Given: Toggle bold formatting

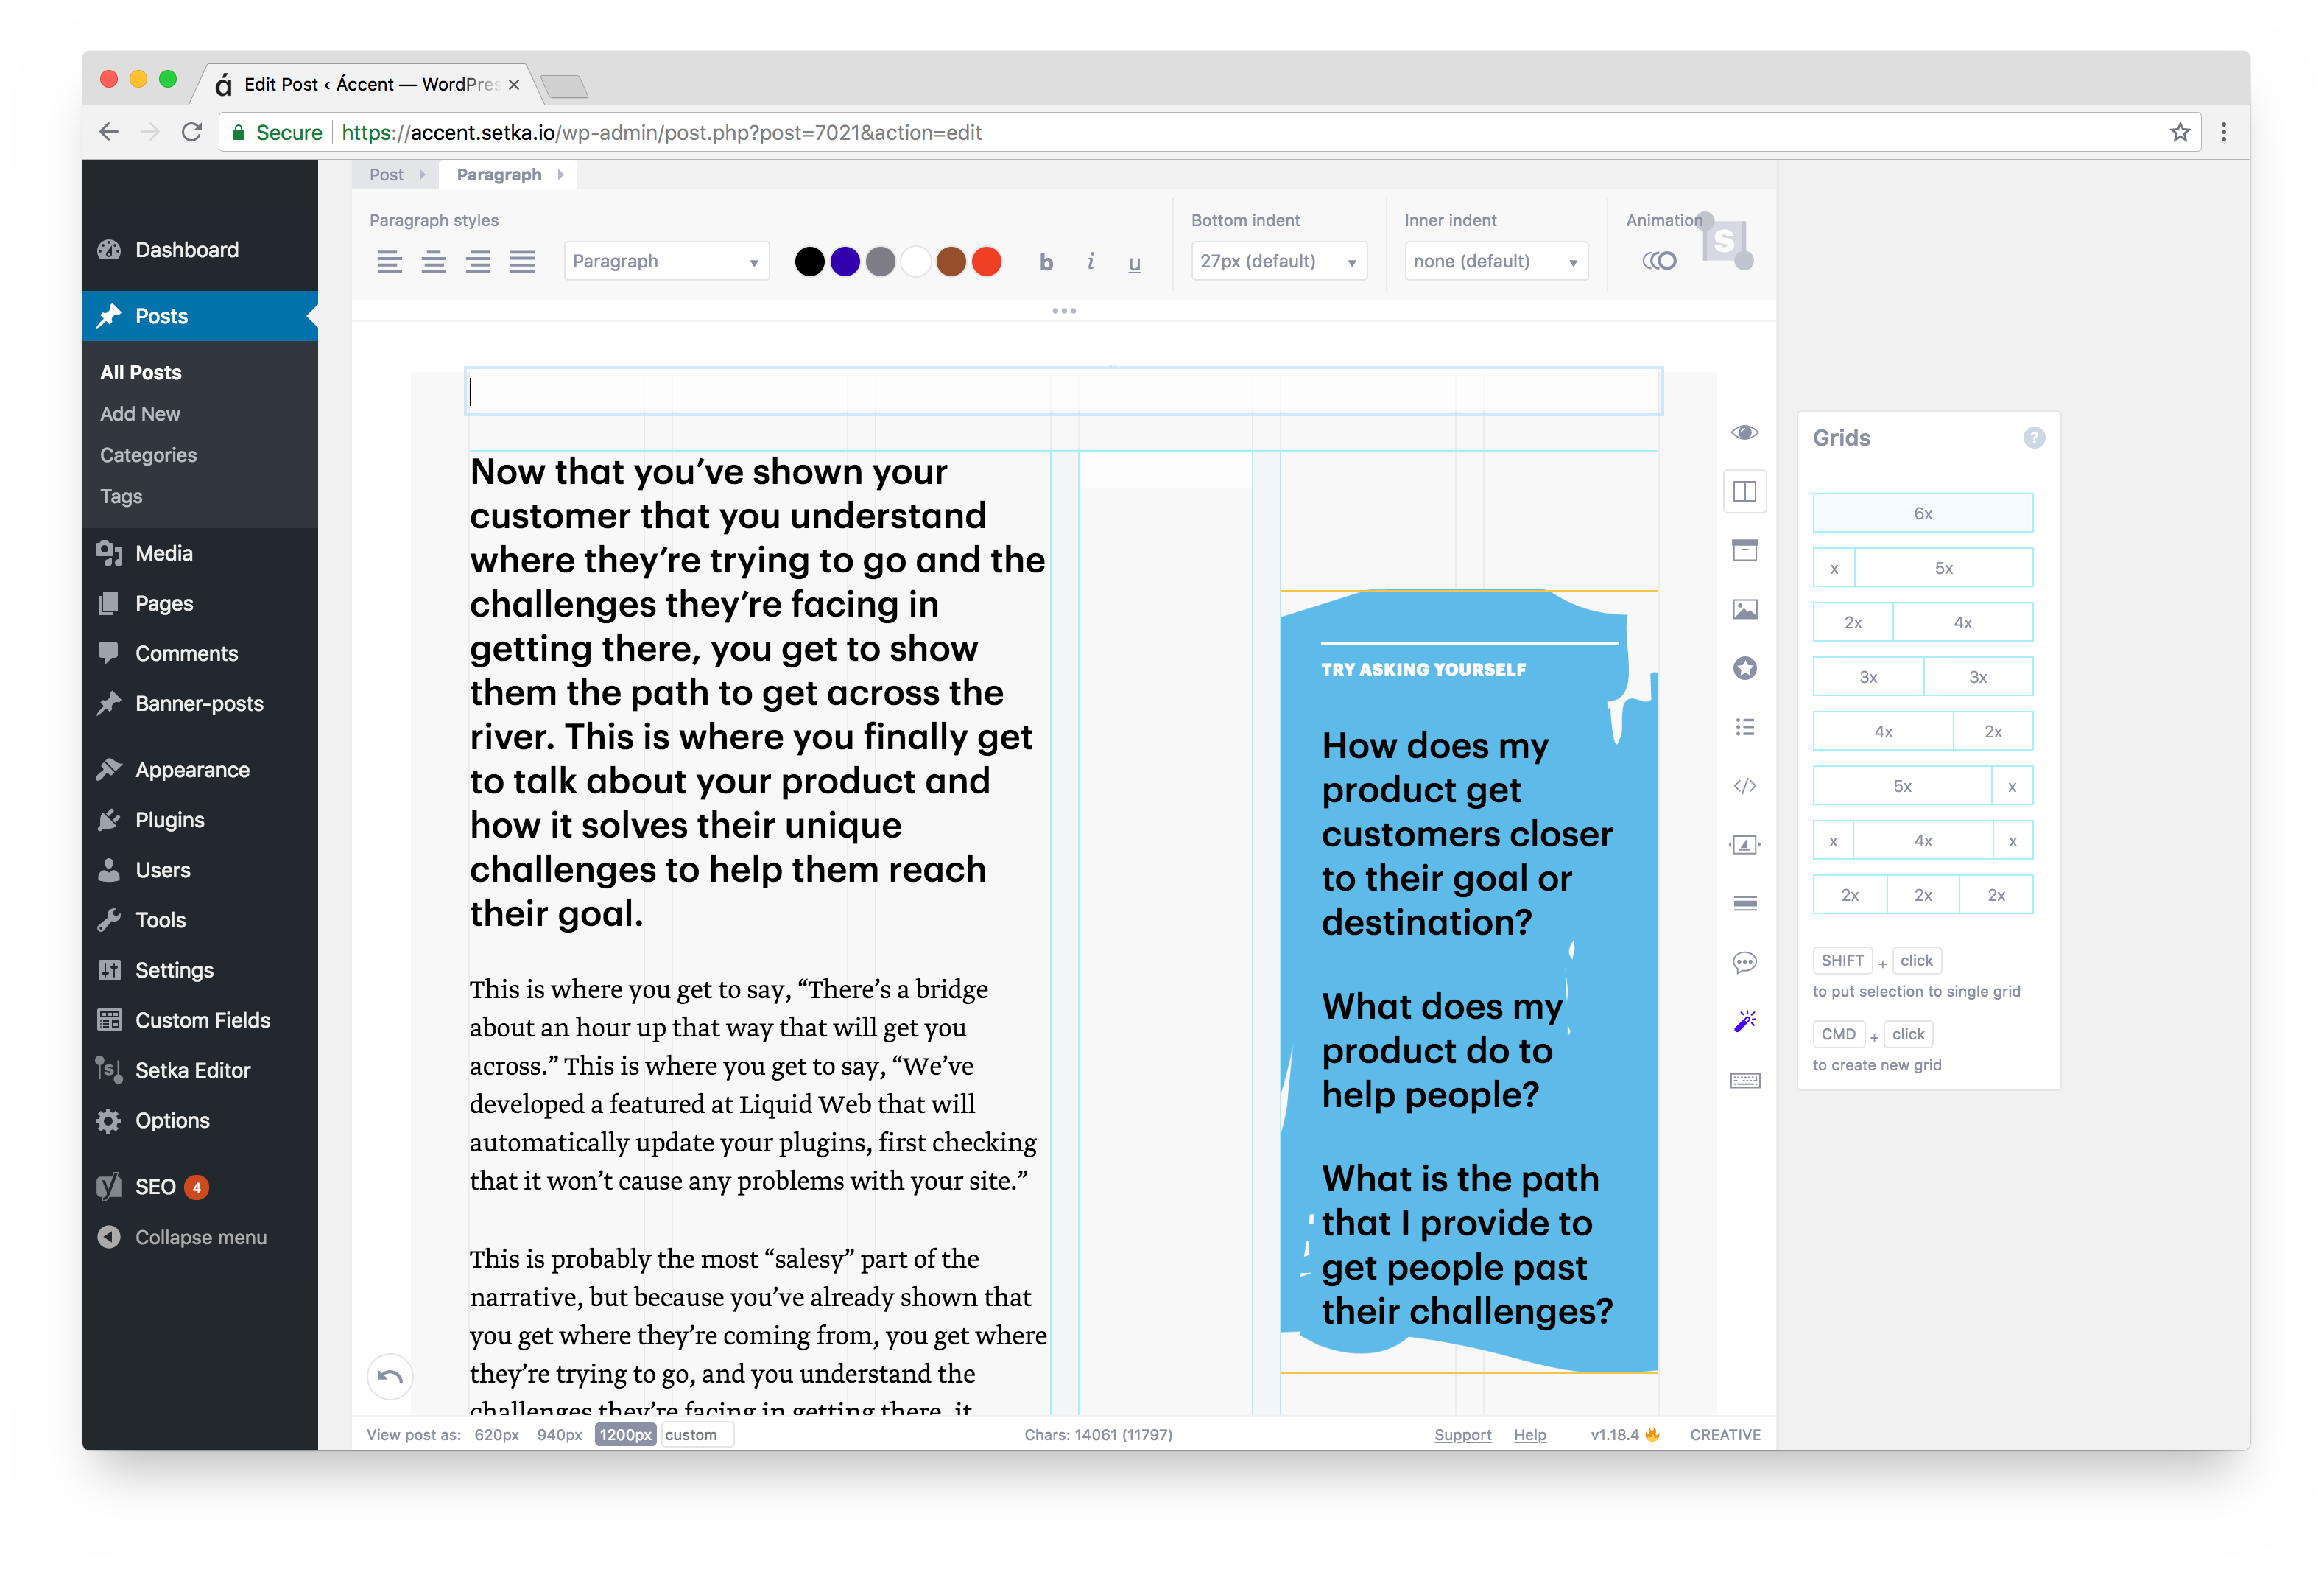Looking at the screenshot, I should click(x=1046, y=262).
